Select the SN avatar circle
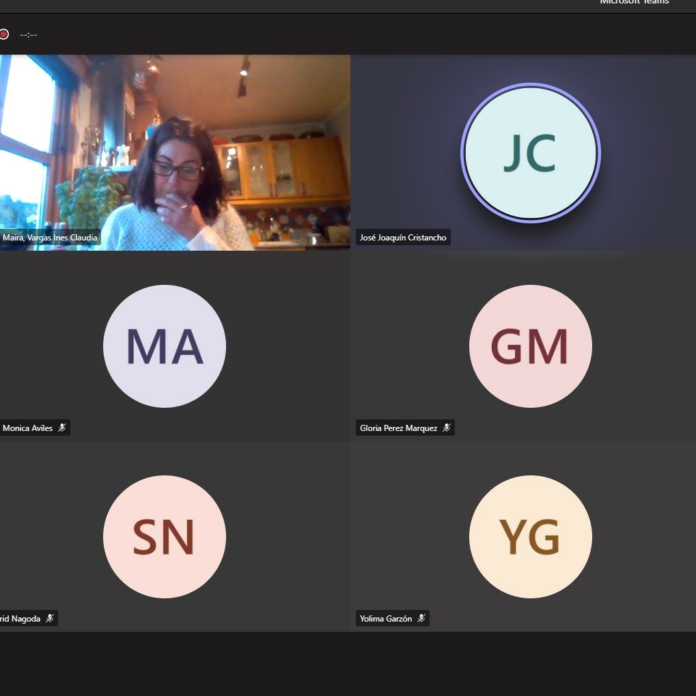Screen dimensions: 696x696 164,537
